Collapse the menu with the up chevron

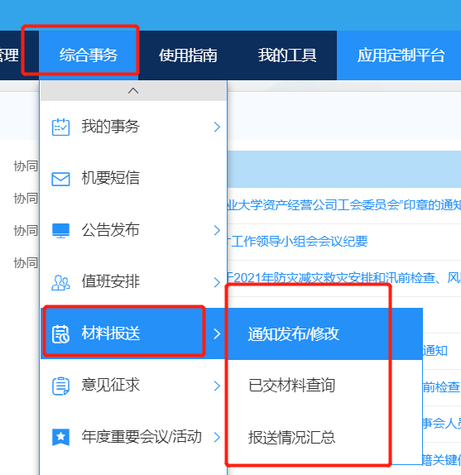tap(133, 90)
